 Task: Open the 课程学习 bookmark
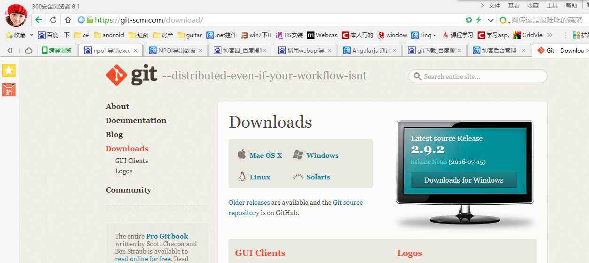(458, 35)
